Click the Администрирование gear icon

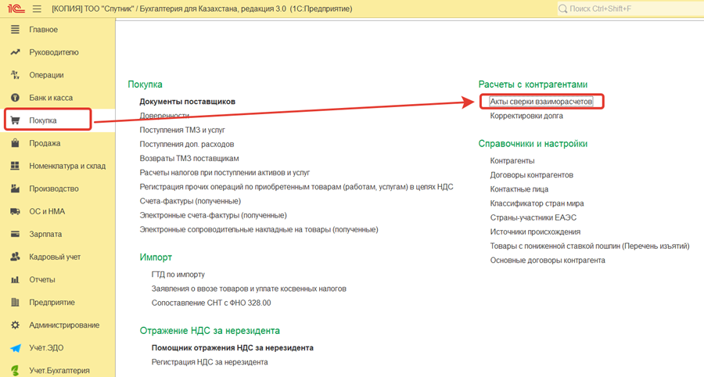click(14, 325)
